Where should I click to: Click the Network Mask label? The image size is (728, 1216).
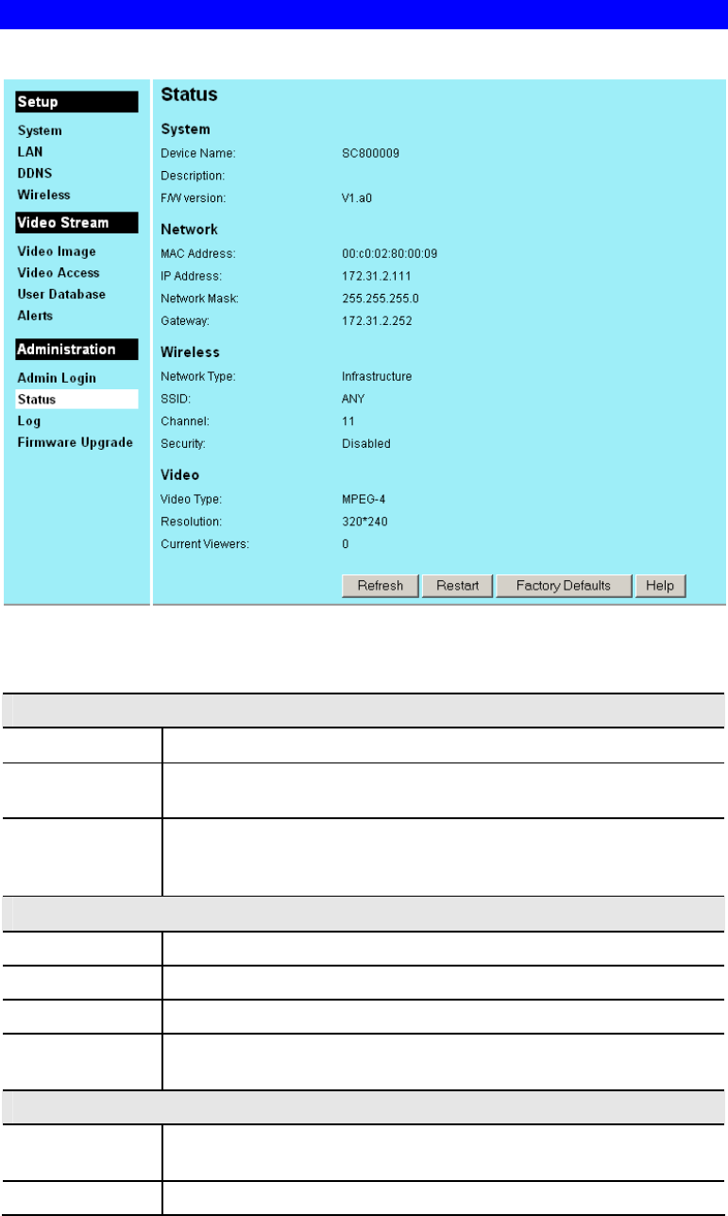tap(199, 299)
